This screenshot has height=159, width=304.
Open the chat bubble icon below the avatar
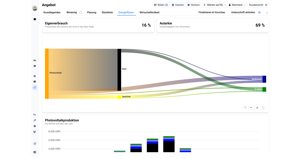pos(35,19)
